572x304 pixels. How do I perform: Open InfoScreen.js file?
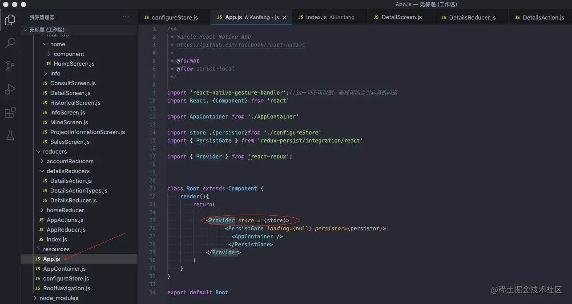[x=79, y=112]
